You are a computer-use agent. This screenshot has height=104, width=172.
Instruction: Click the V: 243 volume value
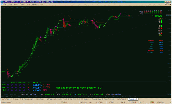[142, 102]
